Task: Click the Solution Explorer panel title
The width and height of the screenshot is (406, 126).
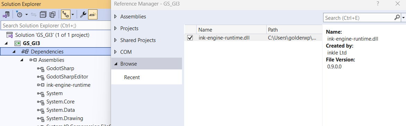Action: [x=21, y=4]
